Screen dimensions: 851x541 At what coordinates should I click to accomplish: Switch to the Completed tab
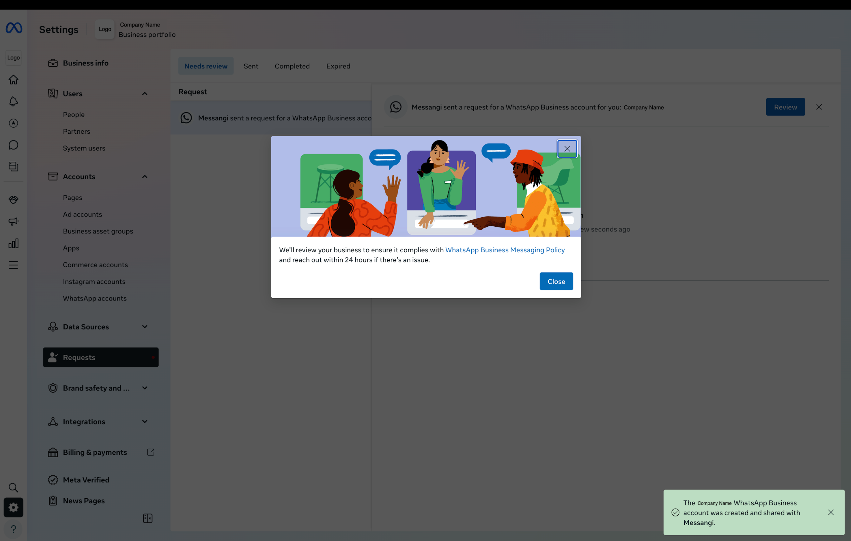292,66
